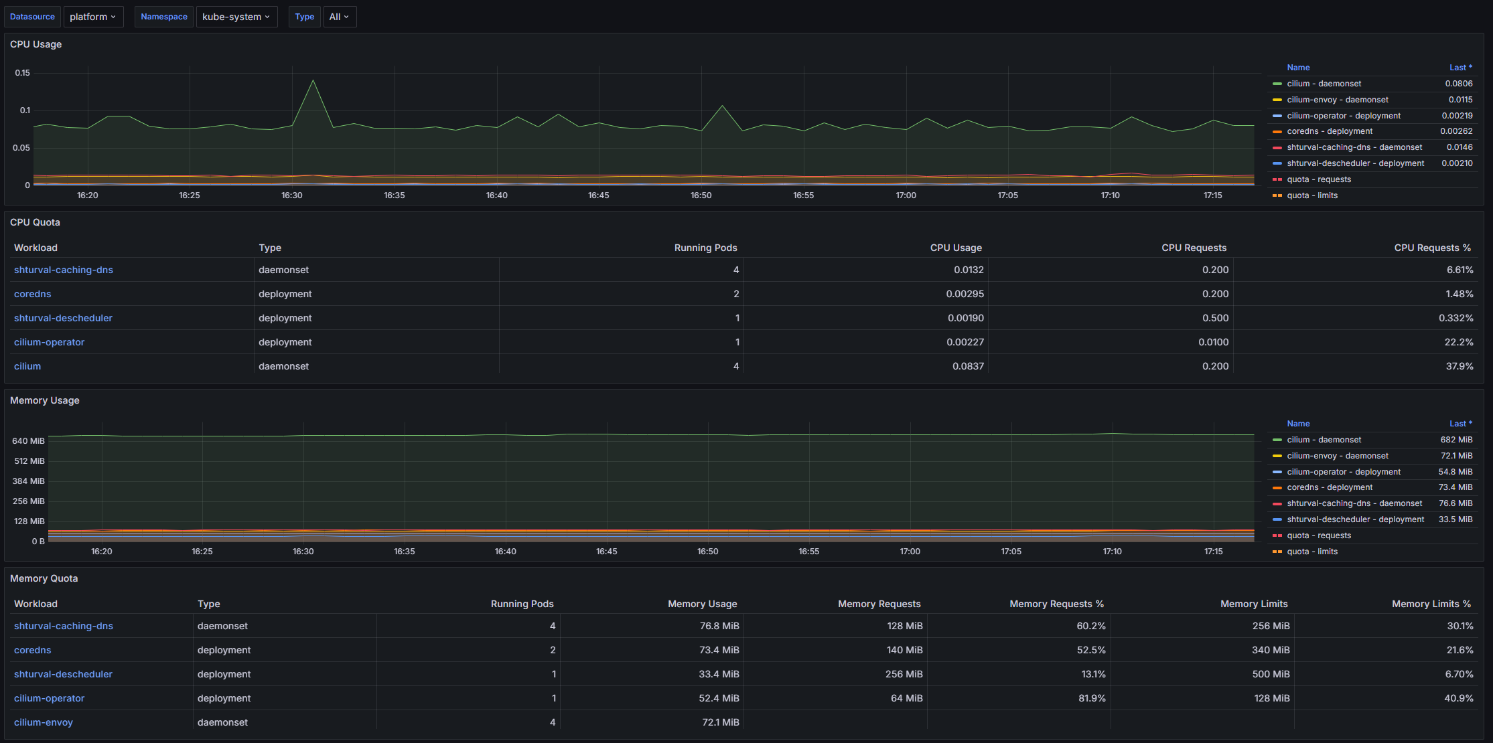The width and height of the screenshot is (1493, 743).
Task: Toggle cilium-operator - deployment in Memory Usage legend
Action: click(1344, 472)
